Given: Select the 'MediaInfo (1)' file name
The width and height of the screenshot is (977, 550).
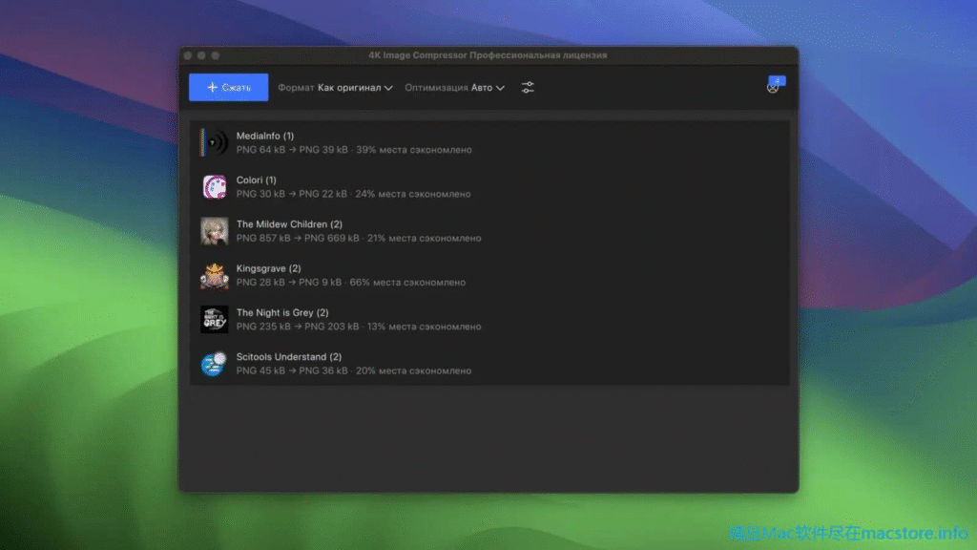Looking at the screenshot, I should point(264,137).
